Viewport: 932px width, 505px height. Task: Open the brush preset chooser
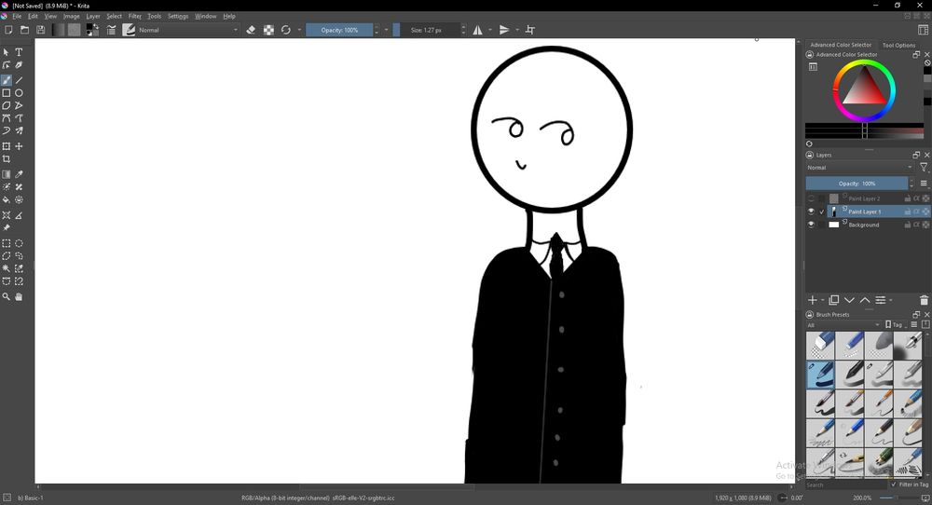click(x=129, y=30)
